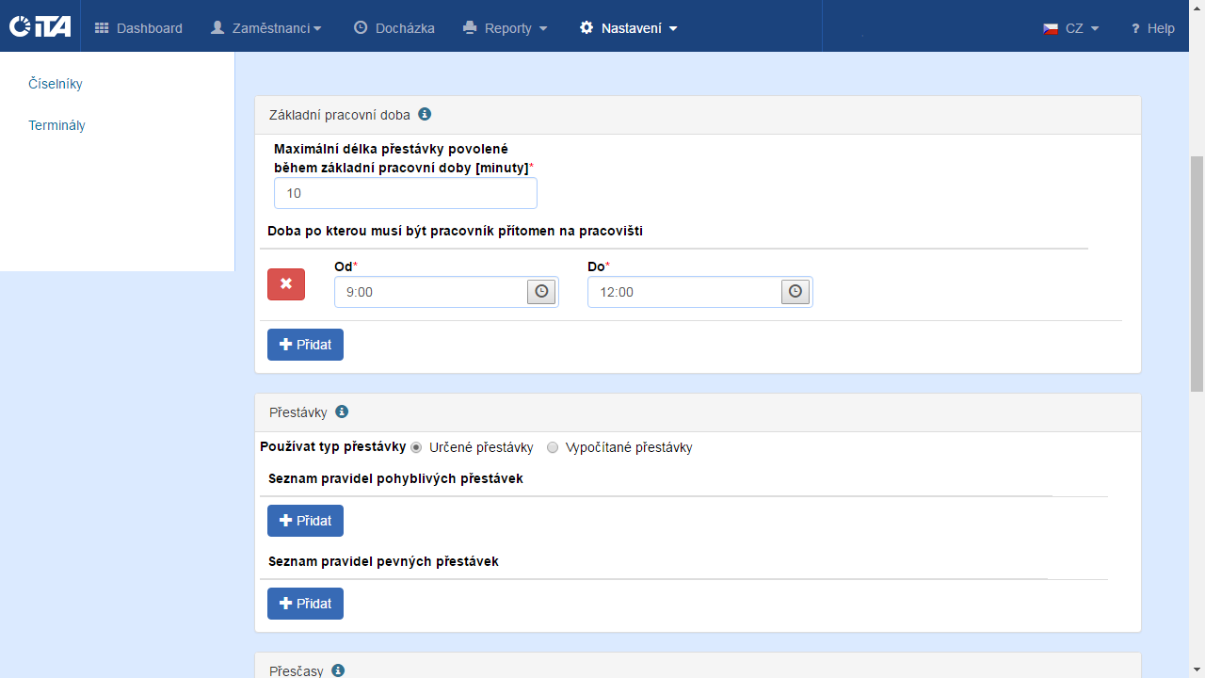Add a new presence time range with Přidat
Viewport: 1205px width, 678px height.
click(x=305, y=345)
